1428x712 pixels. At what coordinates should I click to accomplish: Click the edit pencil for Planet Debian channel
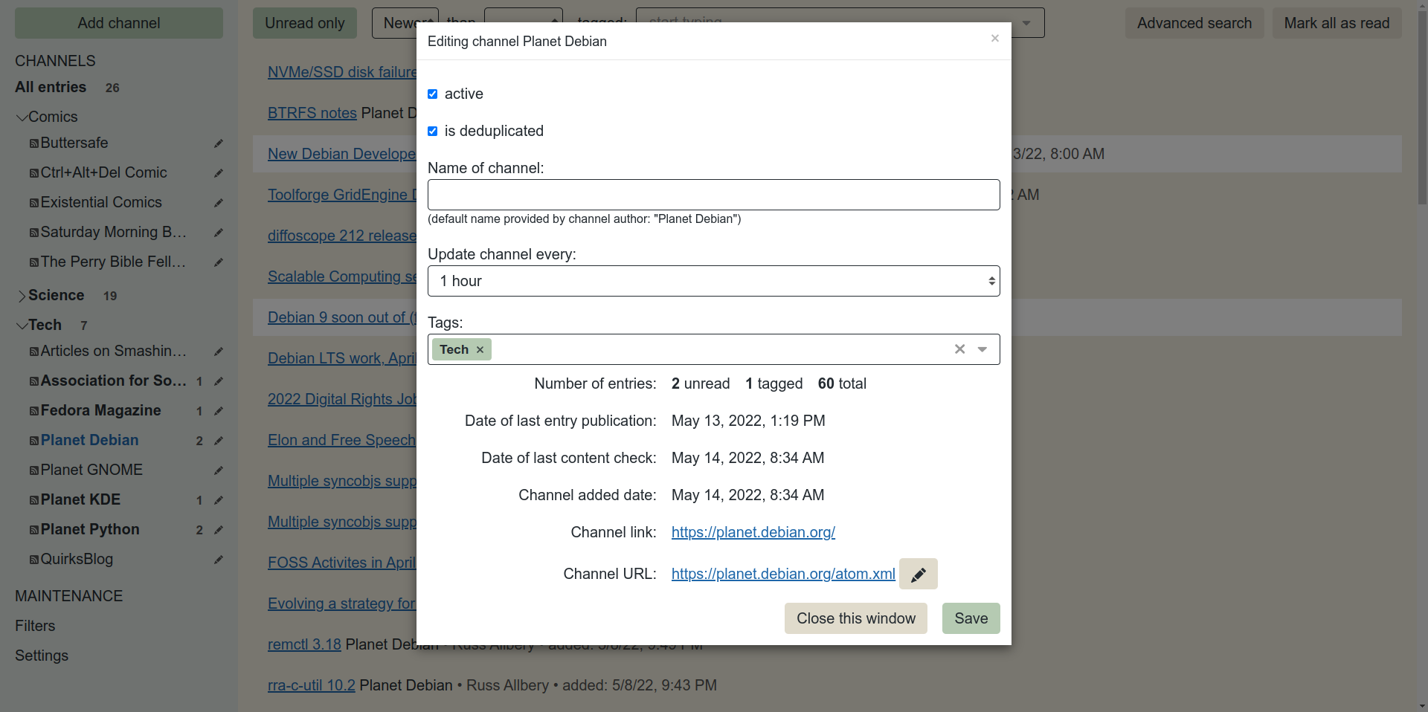coord(218,441)
